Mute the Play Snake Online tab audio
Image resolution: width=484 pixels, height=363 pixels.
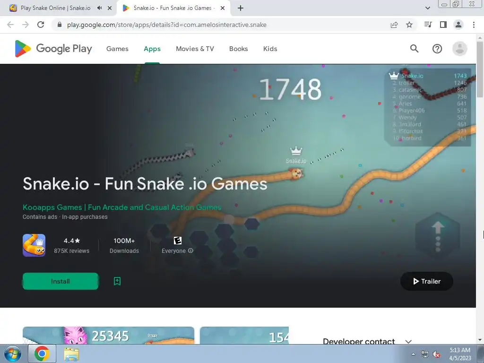click(x=99, y=8)
